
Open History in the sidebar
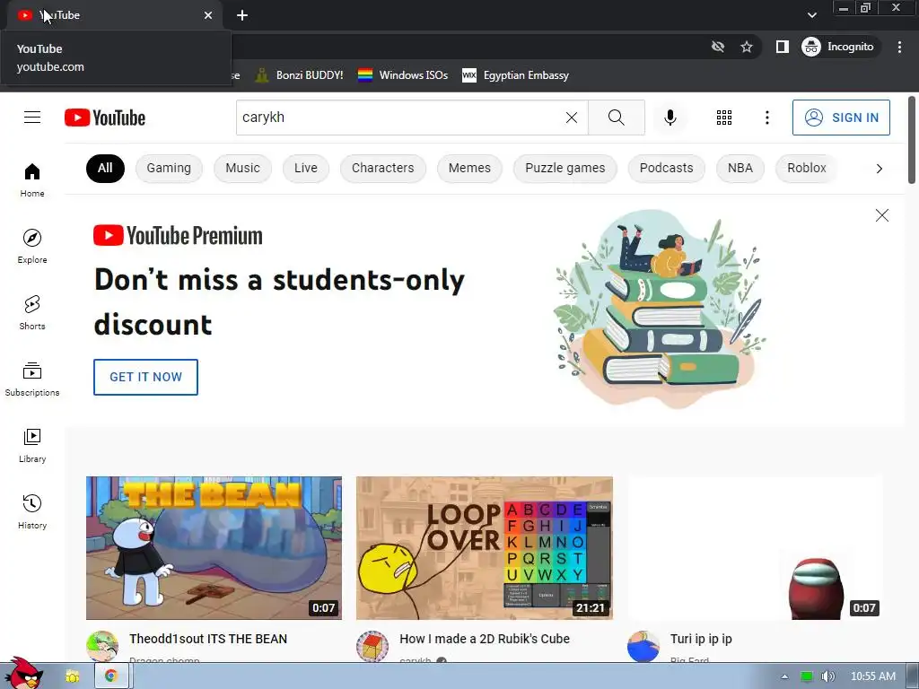coord(32,512)
